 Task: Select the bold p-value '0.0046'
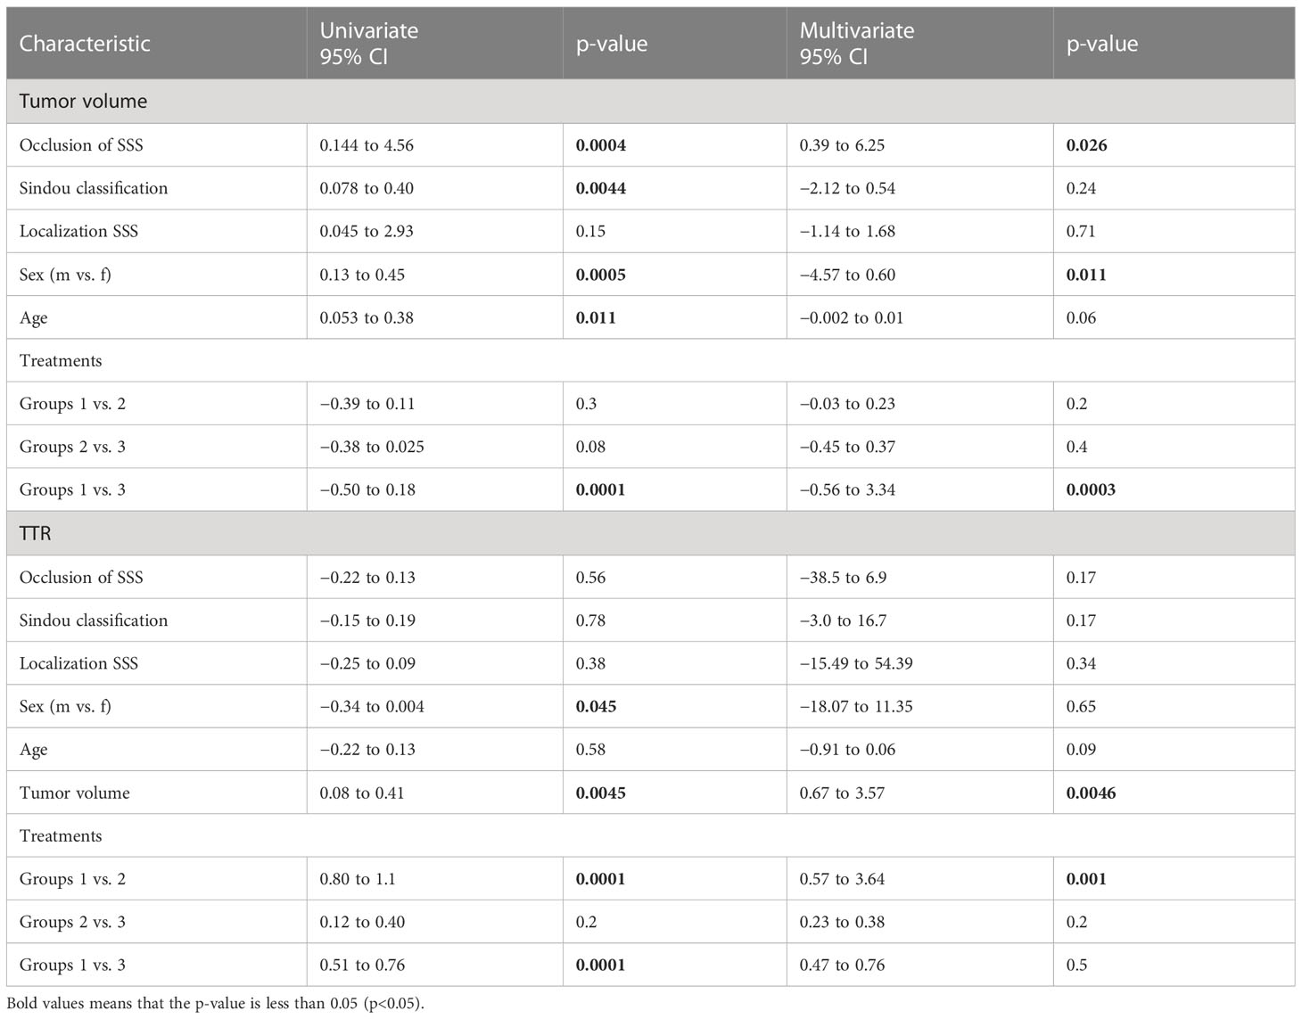(1091, 793)
